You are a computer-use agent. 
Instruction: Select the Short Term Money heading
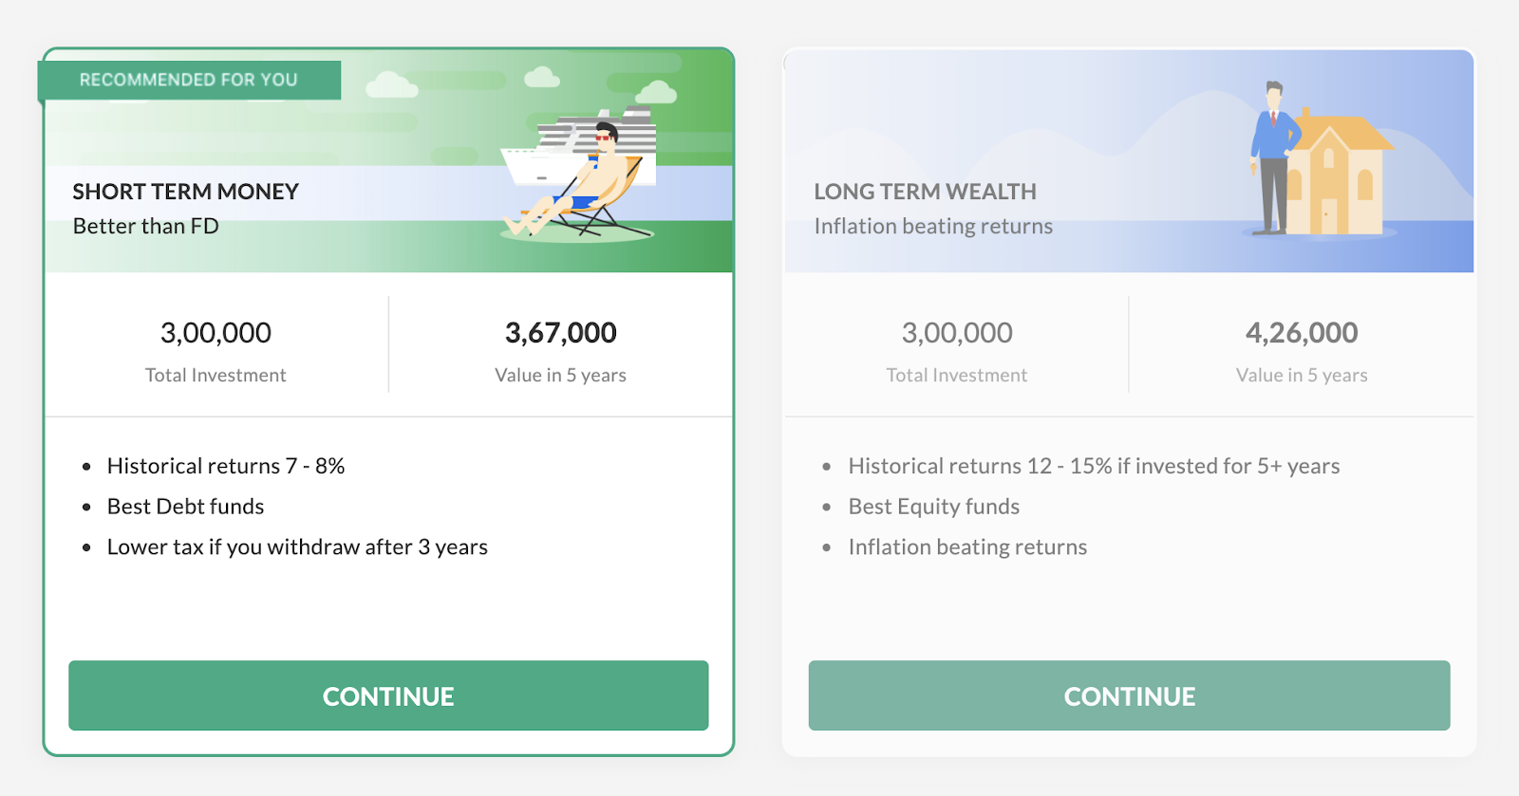[x=185, y=192]
